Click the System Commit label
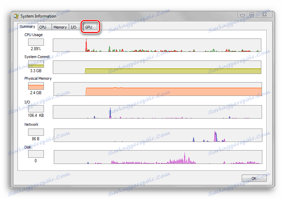286x199 pixels. pyautogui.click(x=37, y=57)
